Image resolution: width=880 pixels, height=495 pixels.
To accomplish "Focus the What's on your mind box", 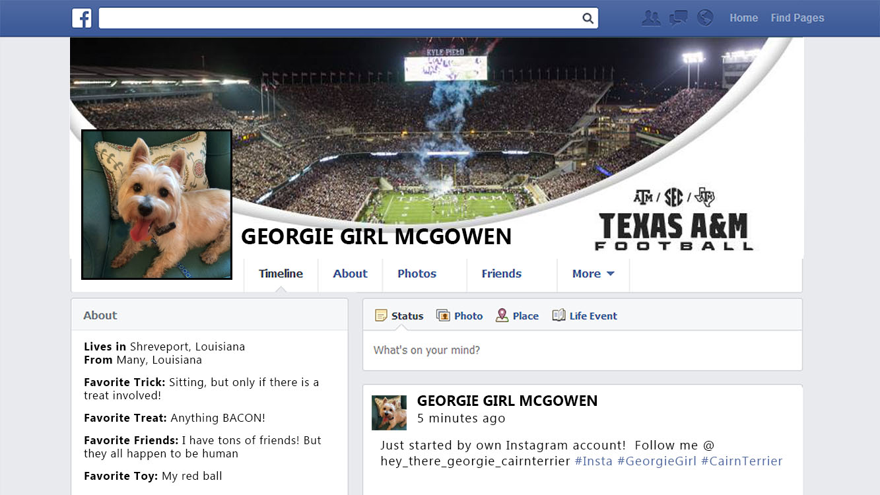I will [x=581, y=350].
